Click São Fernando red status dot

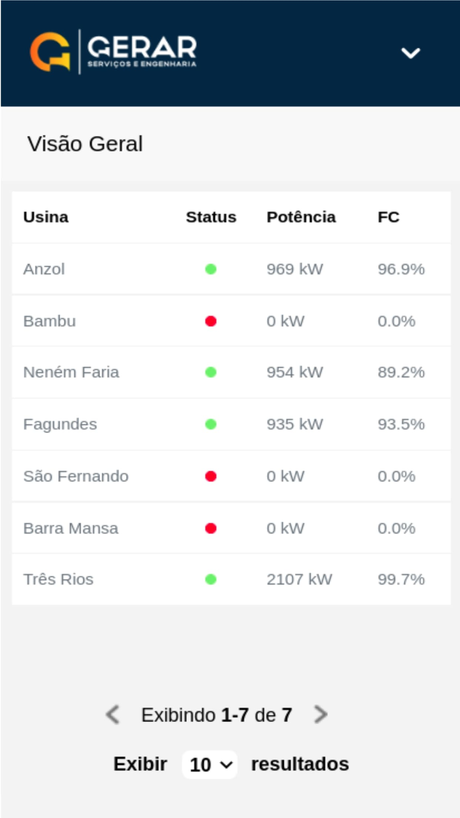211,476
